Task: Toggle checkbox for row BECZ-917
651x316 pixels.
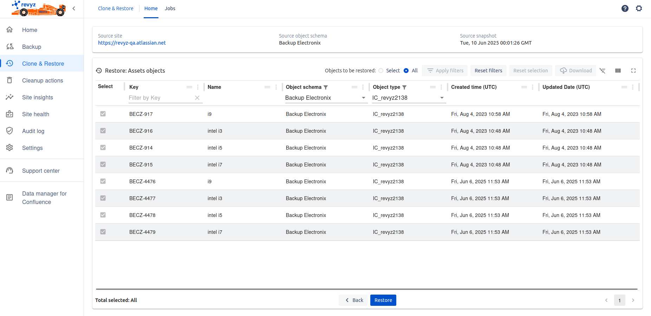Action: [103, 114]
